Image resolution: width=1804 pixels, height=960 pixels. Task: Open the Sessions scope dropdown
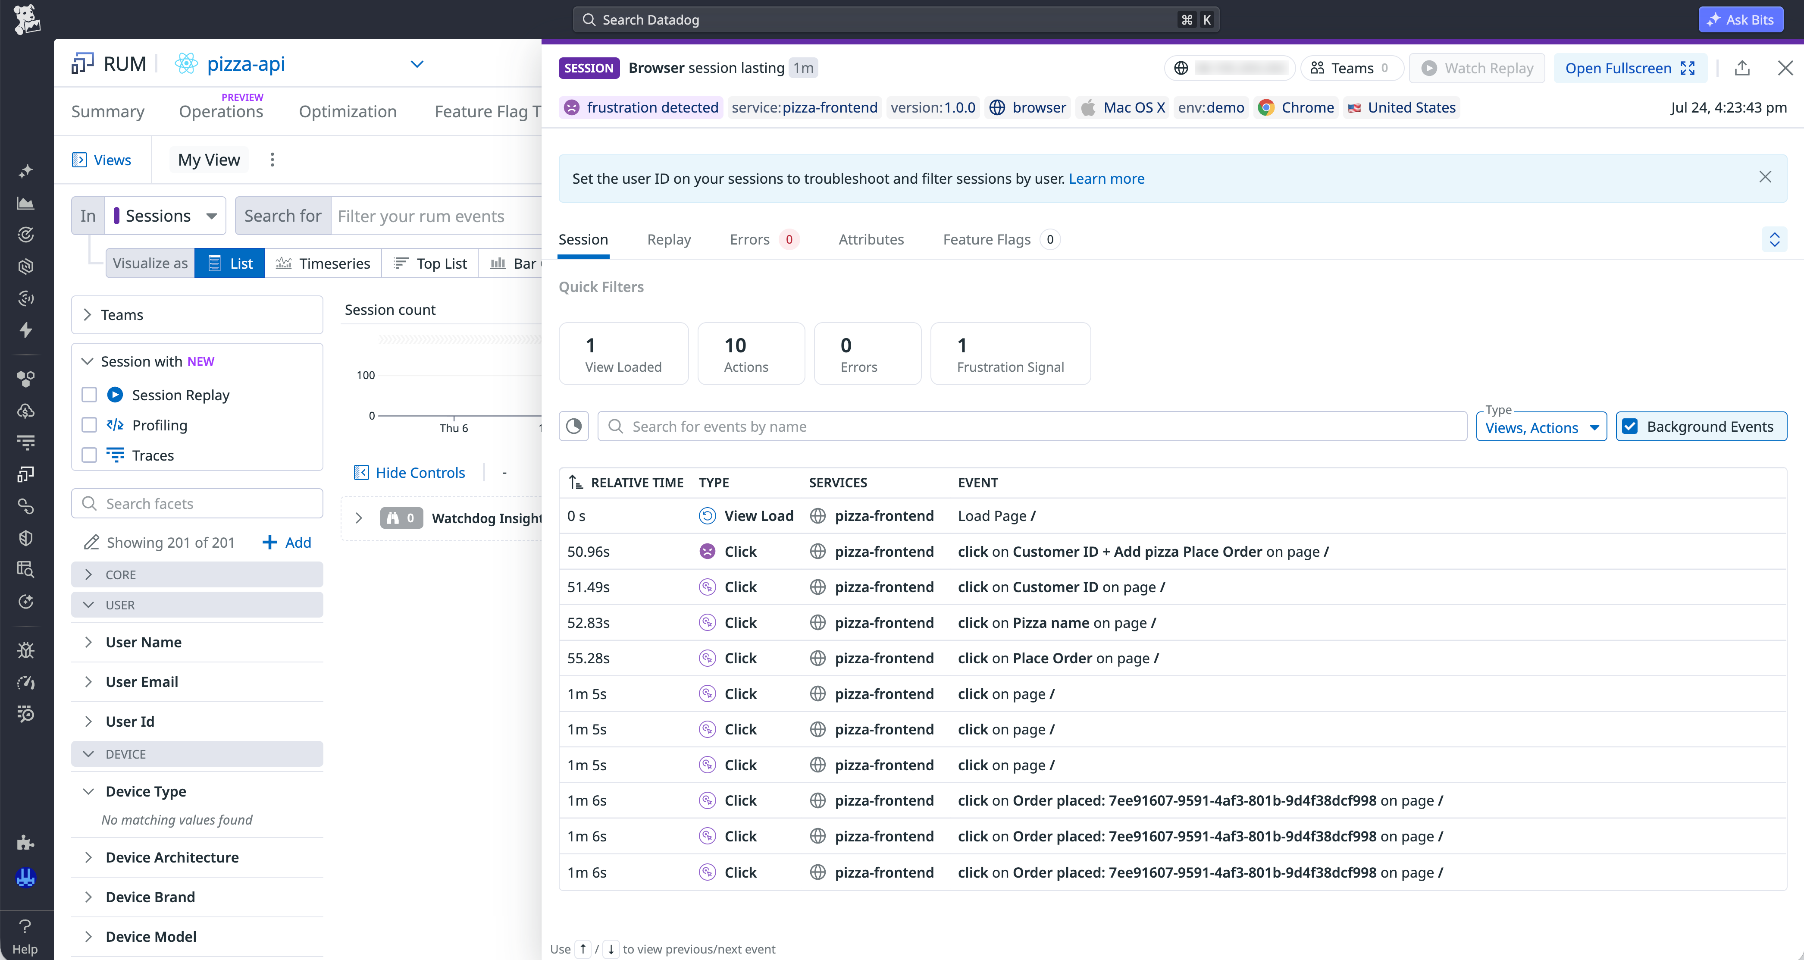(165, 216)
